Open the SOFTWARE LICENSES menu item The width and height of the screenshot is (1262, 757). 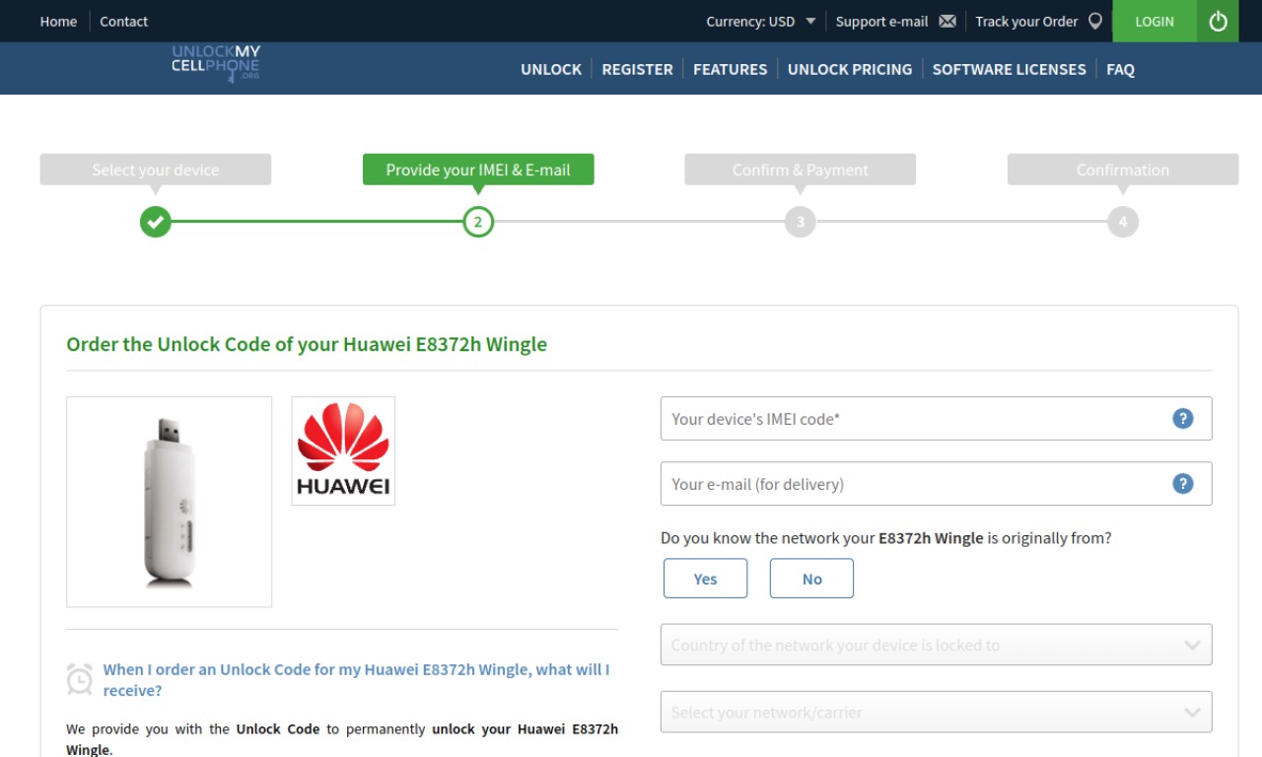[x=1009, y=69]
